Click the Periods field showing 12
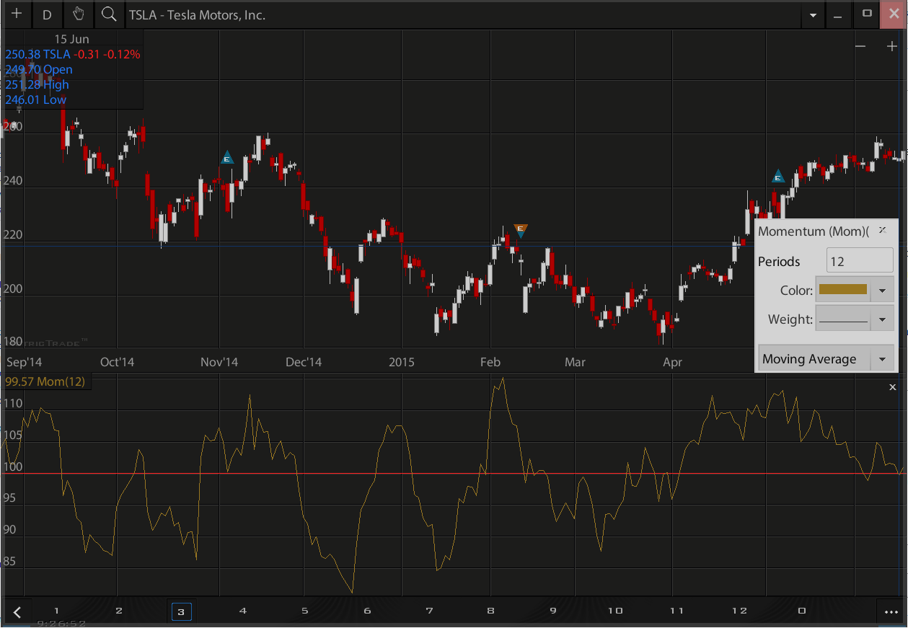The image size is (908, 628). (x=859, y=261)
